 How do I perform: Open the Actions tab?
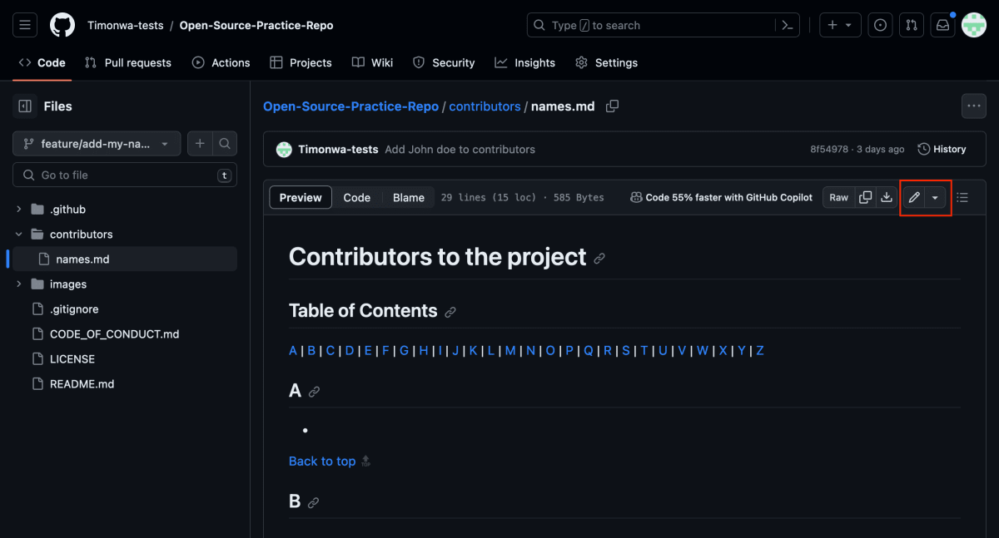pos(221,62)
